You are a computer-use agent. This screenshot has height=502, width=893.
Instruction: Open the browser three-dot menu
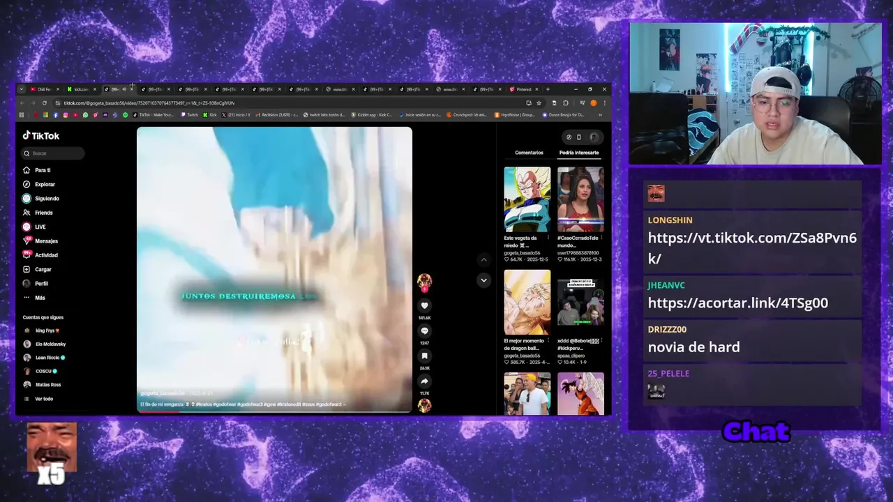coord(604,103)
